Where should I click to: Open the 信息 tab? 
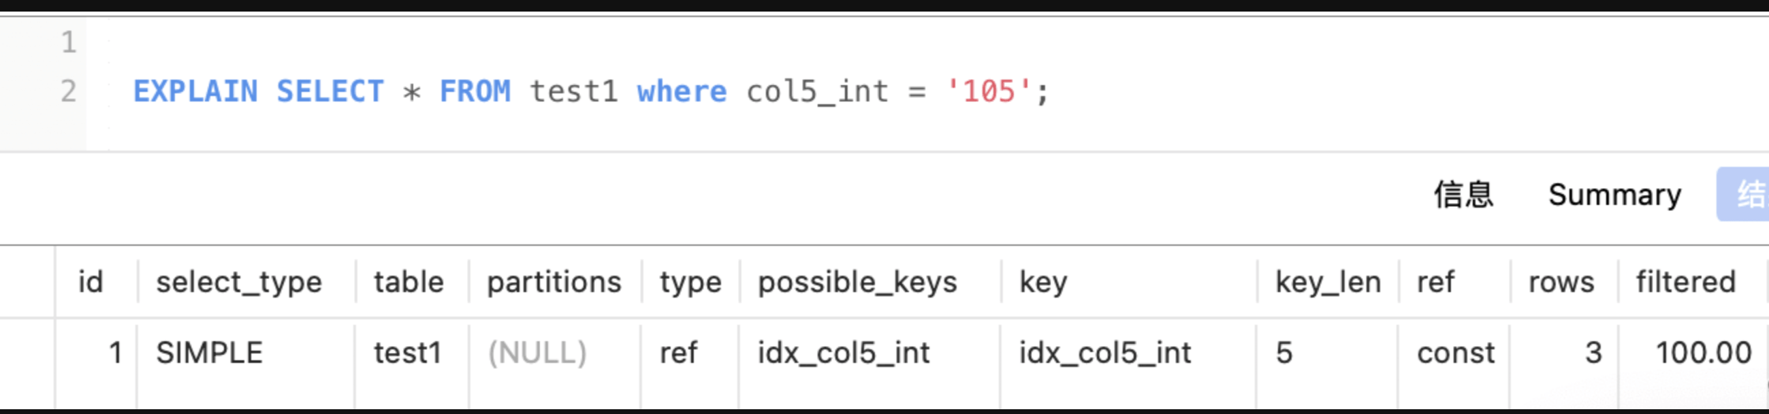pyautogui.click(x=1463, y=195)
